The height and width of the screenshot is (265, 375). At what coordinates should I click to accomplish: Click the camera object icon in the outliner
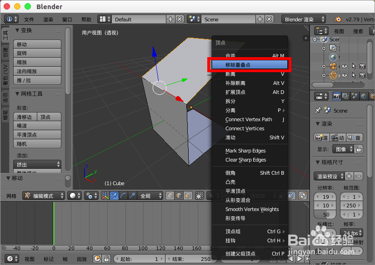tap(333, 67)
